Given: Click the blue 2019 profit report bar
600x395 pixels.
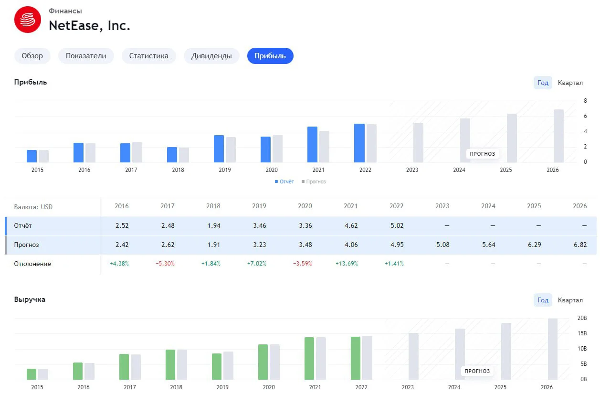Looking at the screenshot, I should pos(219,149).
